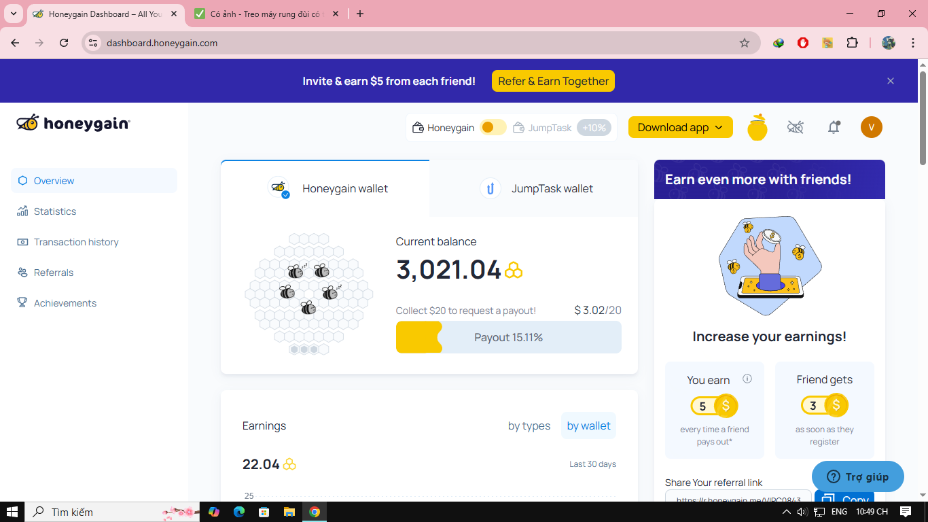The width and height of the screenshot is (928, 522).
Task: Open the cartoon character extension icon
Action: [x=827, y=43]
